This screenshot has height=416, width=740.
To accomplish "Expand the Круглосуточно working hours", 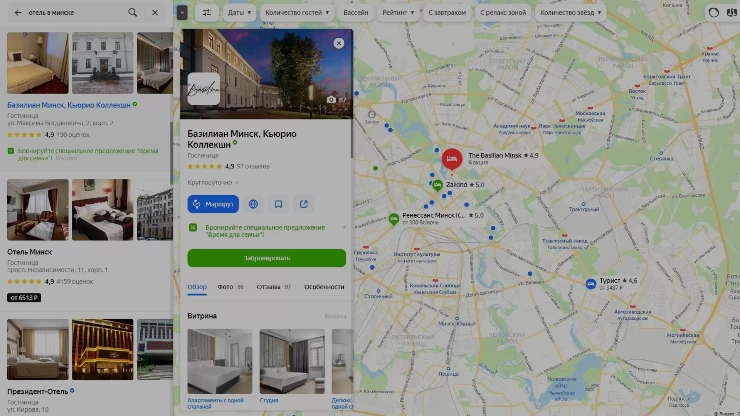I will 213,183.
